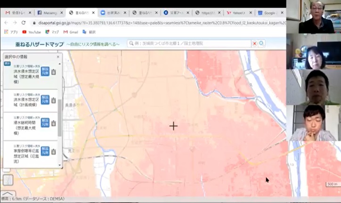Screen dimensions: 341x203
Task: Click the browser back arrow
Action: [x=6, y=23]
